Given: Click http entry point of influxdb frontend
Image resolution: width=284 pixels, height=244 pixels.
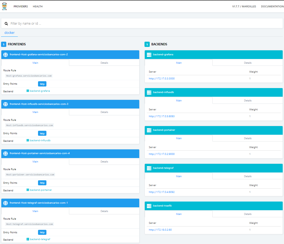Looking at the screenshot, I should pos(42,133).
